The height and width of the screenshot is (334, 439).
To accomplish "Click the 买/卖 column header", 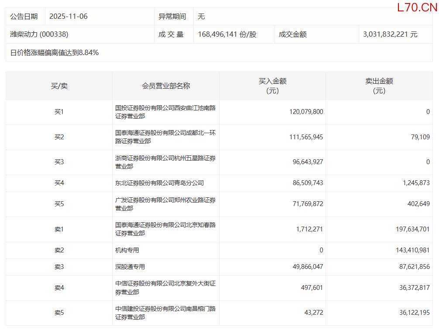I will [x=59, y=86].
